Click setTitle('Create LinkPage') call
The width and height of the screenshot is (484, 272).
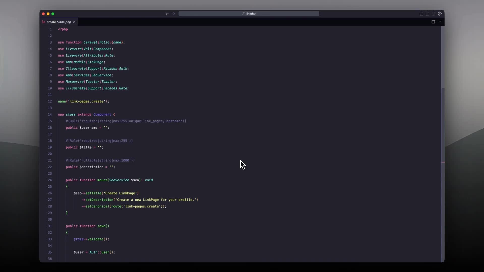click(112, 193)
